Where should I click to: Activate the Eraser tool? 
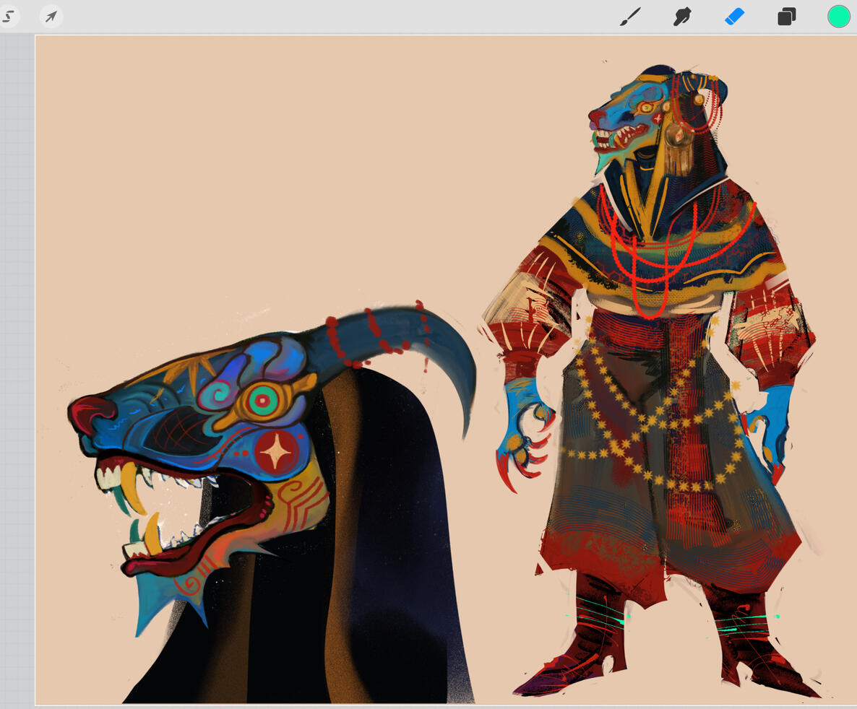coord(734,17)
